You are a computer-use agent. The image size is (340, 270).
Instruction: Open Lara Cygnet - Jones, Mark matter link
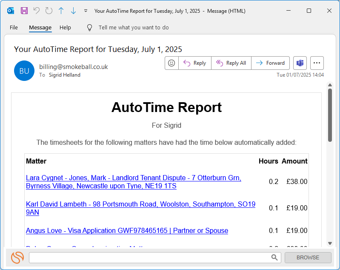click(133, 182)
